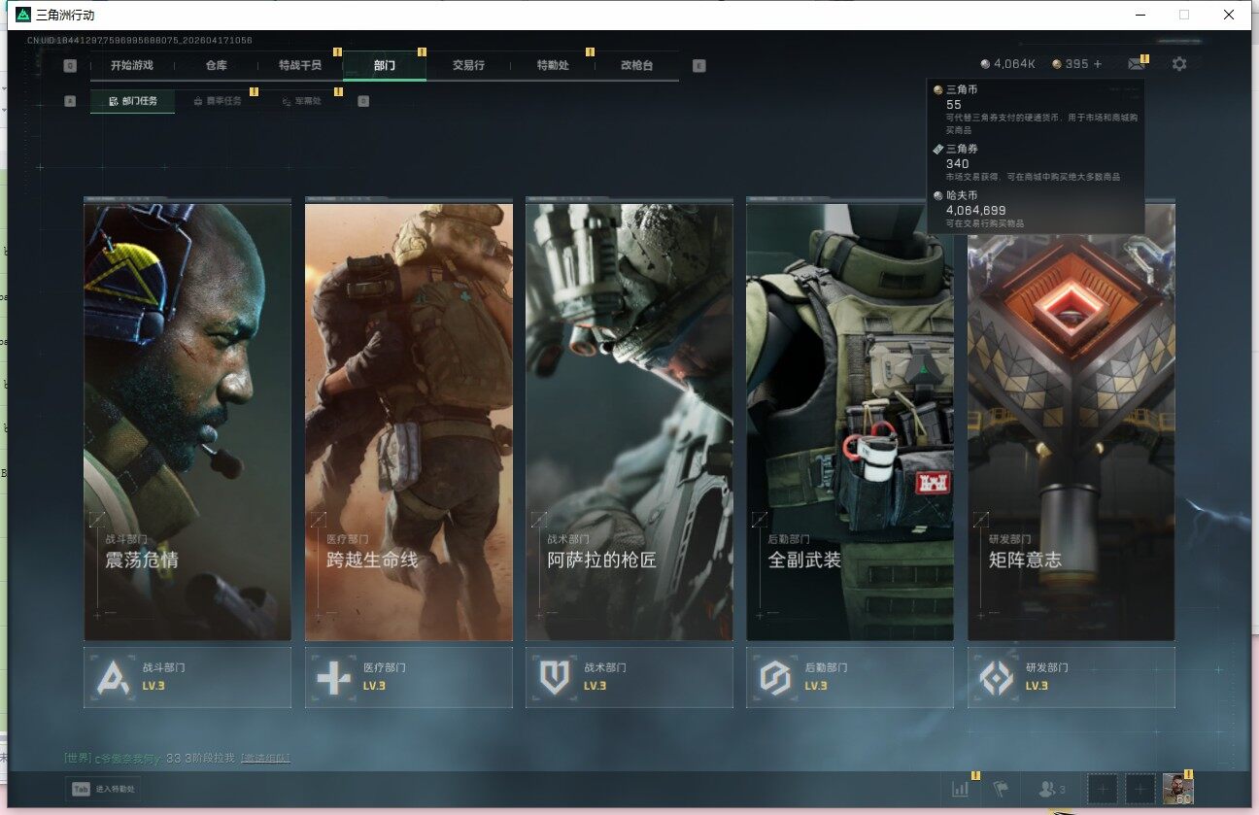Viewport: 1259px width, 815px height.
Task: Click the first empty squad slot plus
Action: (x=1103, y=789)
